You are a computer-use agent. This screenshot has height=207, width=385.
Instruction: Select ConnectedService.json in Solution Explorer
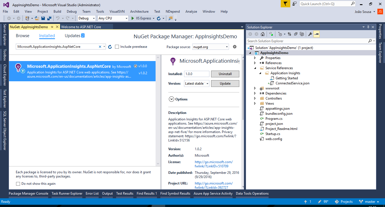click(x=293, y=83)
